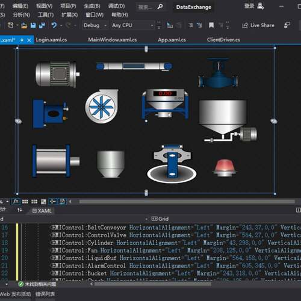Open the 窗口(W) menu
The width and height of the screenshot is (301, 301).
[95, 15]
